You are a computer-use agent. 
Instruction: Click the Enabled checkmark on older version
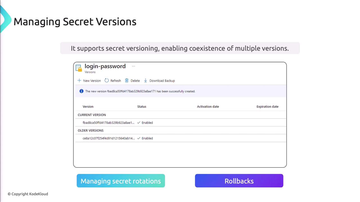139,138
